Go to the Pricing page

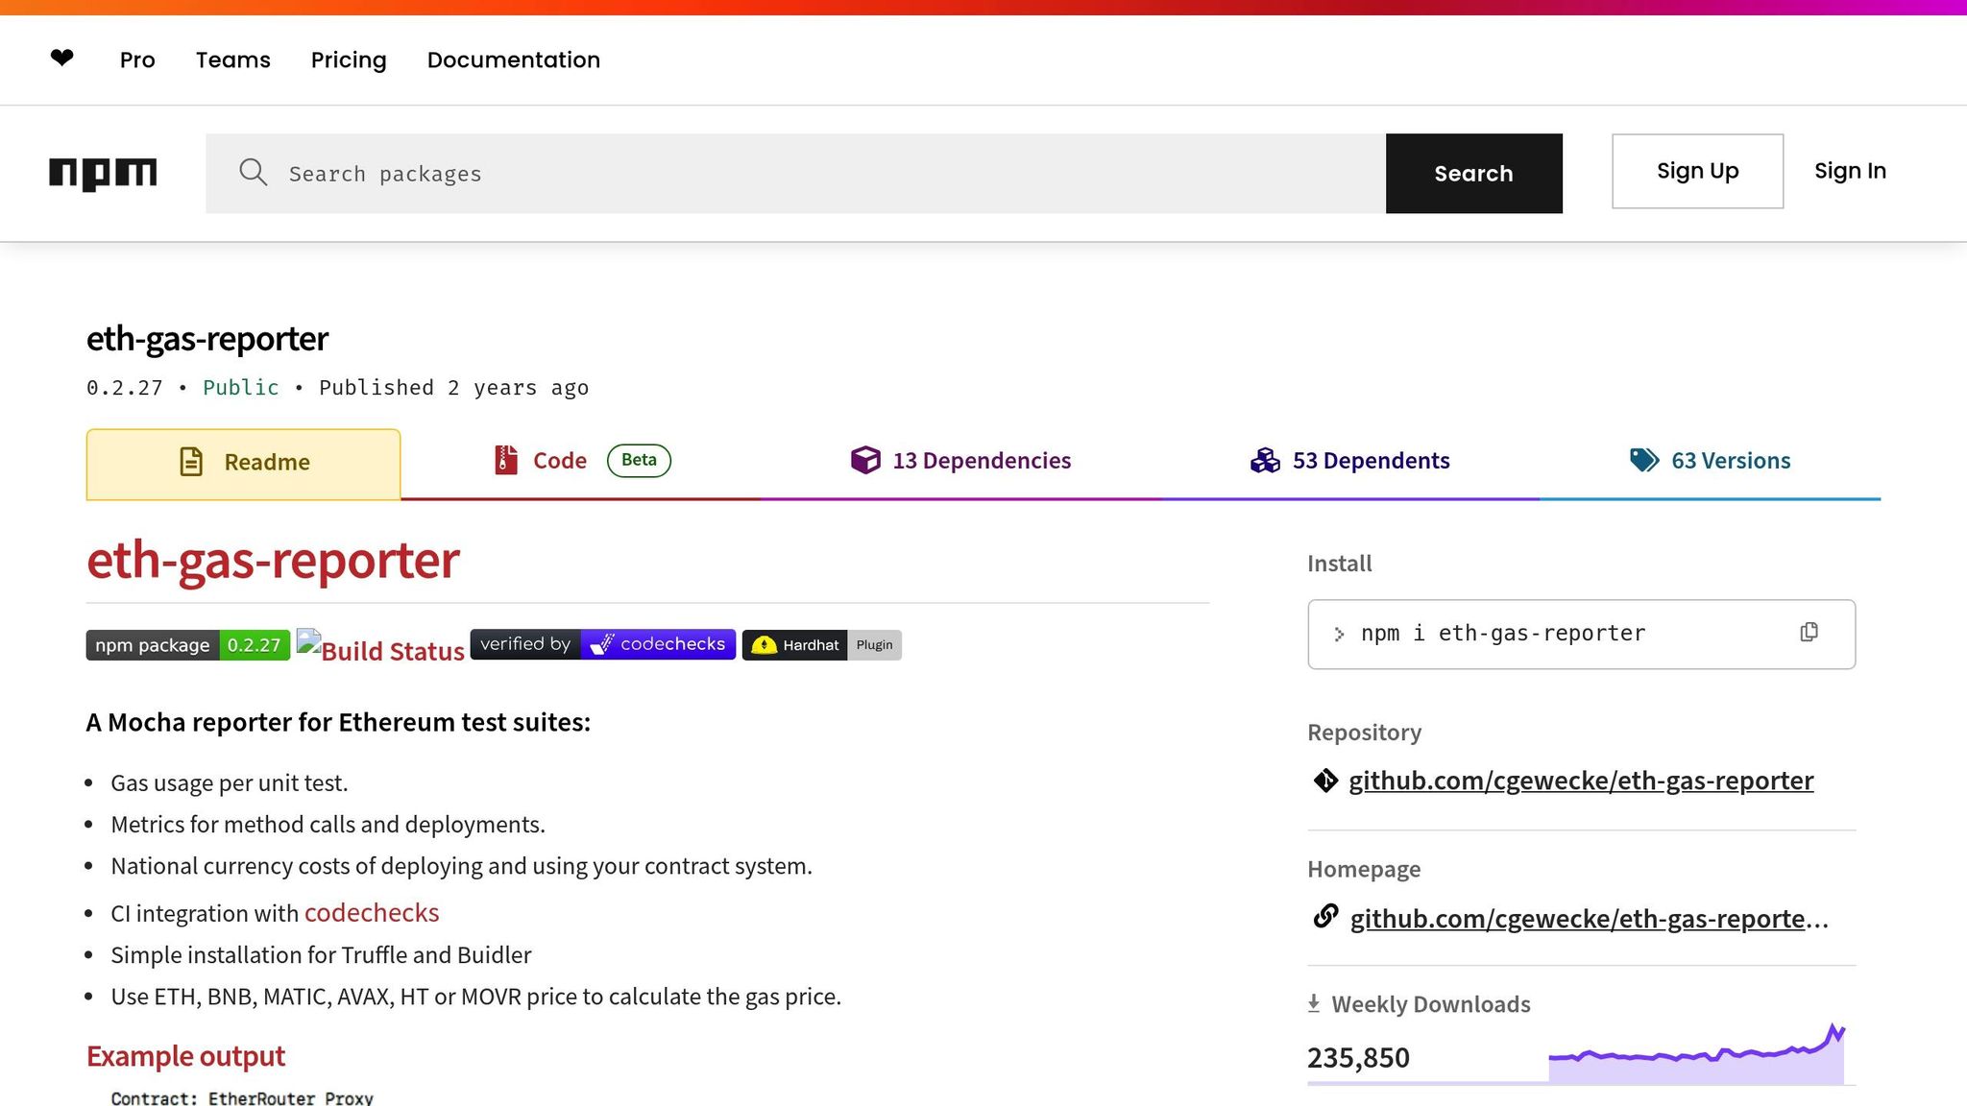coord(349,60)
